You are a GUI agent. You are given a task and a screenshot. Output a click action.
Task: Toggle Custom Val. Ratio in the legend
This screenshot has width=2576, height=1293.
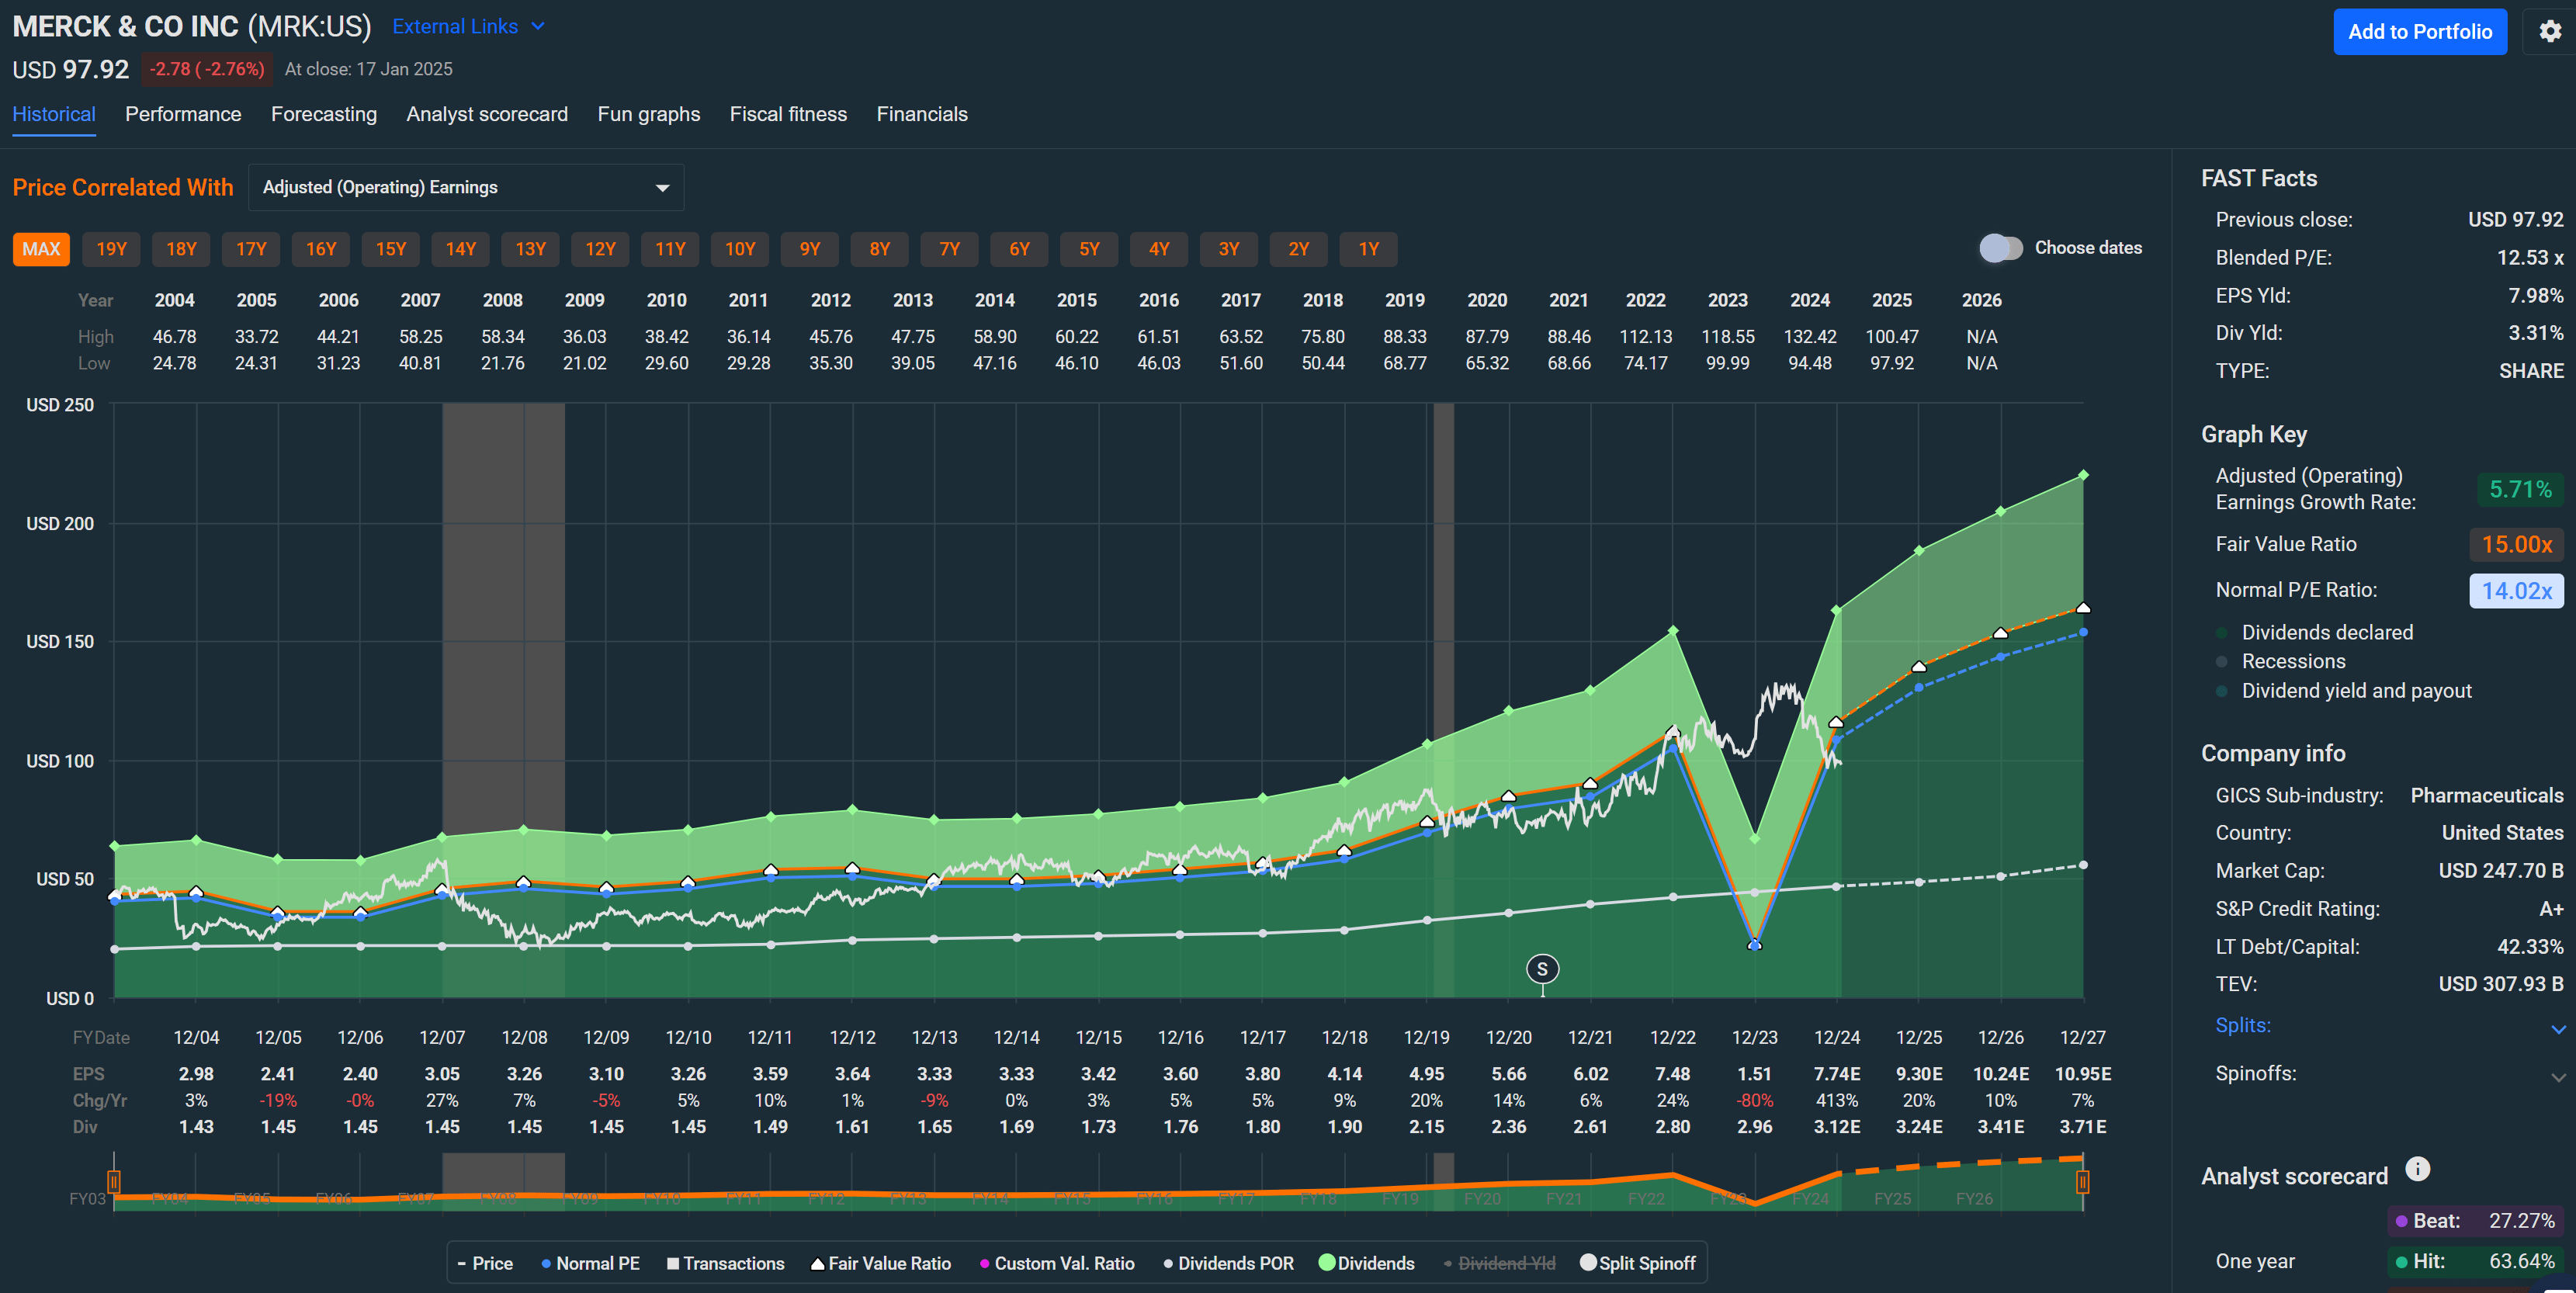click(x=985, y=1263)
